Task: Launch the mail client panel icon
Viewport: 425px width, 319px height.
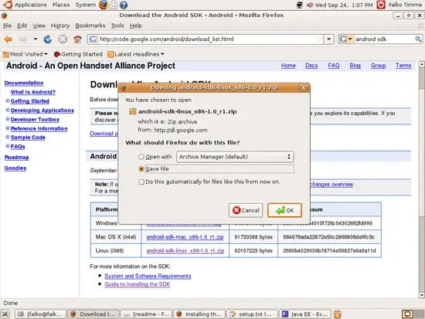Action: coord(114,5)
